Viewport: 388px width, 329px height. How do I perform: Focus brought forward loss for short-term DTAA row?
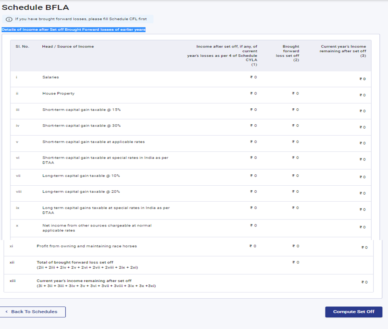pyautogui.click(x=295, y=158)
